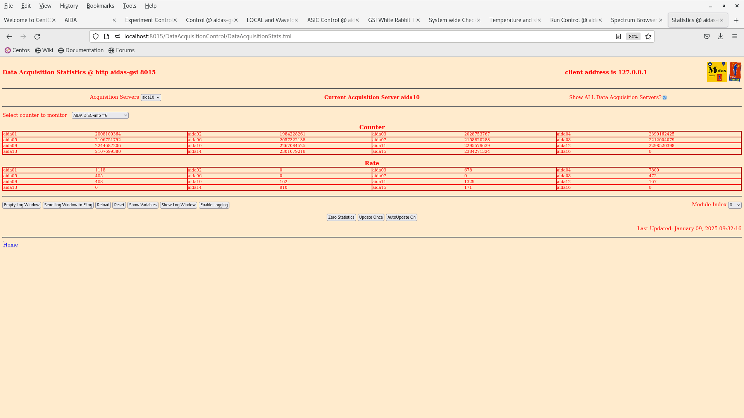Toggle Show Log Window visibility
744x418 pixels.
point(178,205)
